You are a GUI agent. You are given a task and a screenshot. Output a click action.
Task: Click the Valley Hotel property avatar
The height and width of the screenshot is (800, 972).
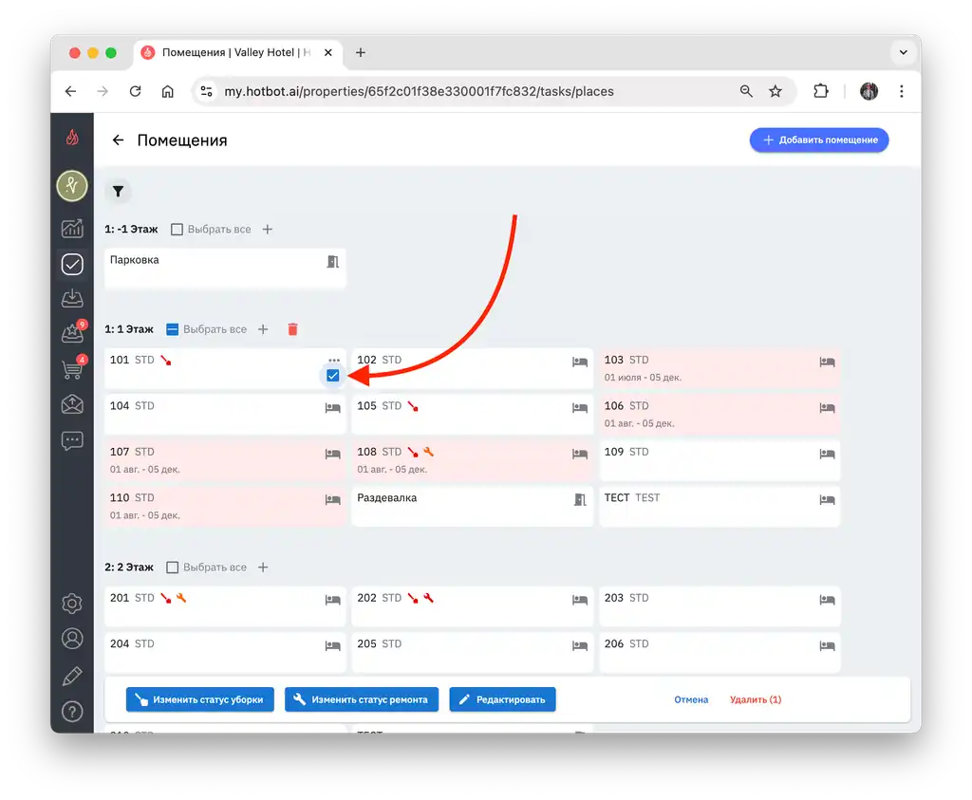[x=72, y=185]
